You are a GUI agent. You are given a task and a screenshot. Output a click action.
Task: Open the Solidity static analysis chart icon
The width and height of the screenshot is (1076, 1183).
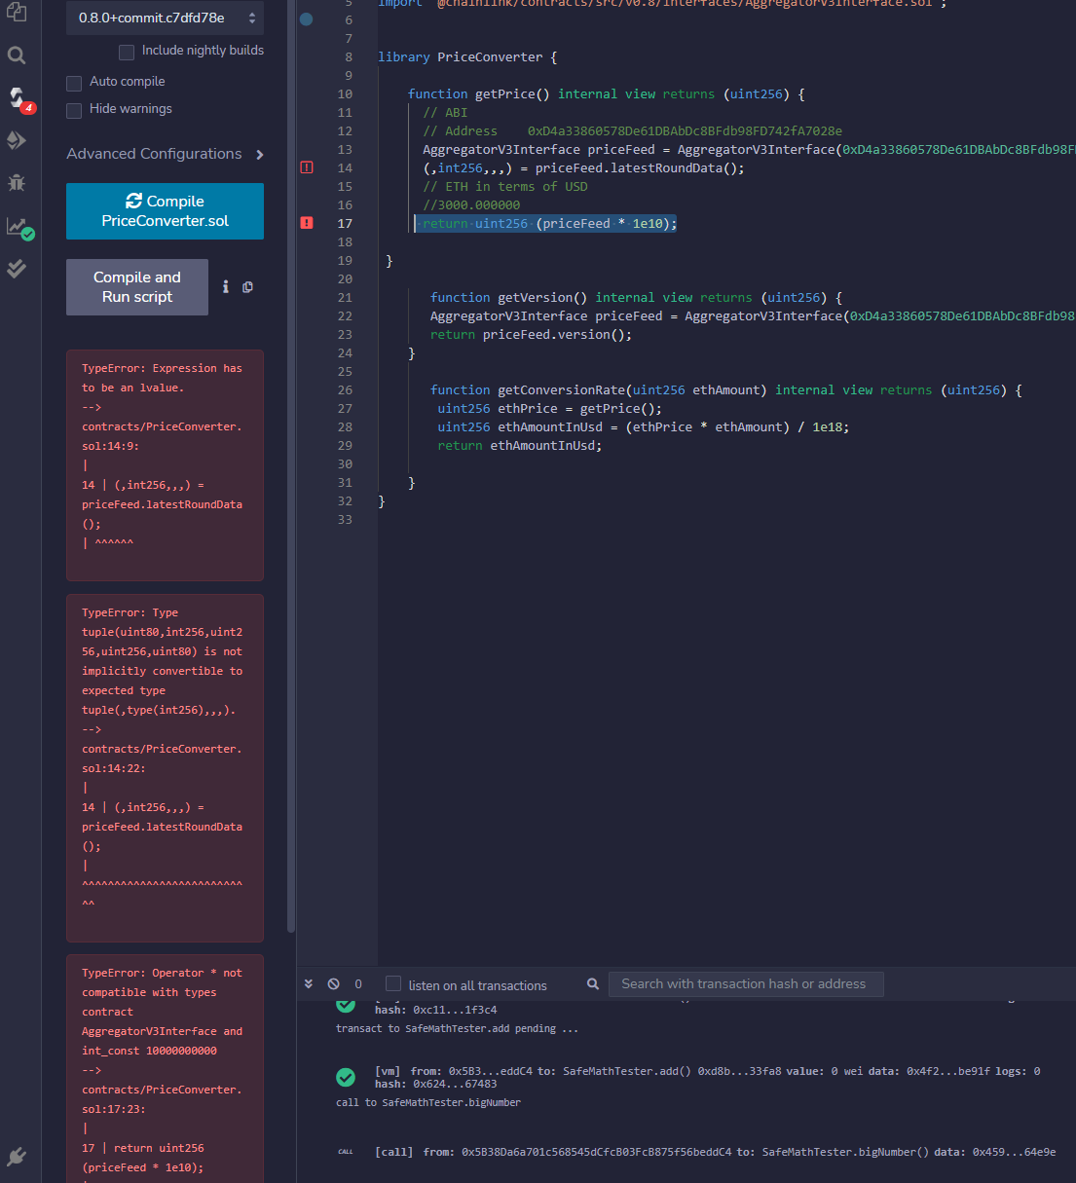pos(19,227)
